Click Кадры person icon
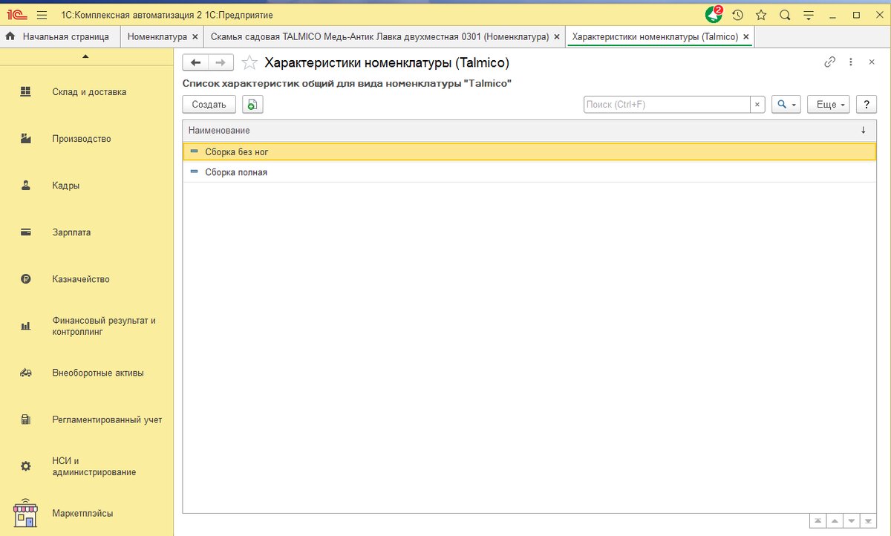 (26, 186)
